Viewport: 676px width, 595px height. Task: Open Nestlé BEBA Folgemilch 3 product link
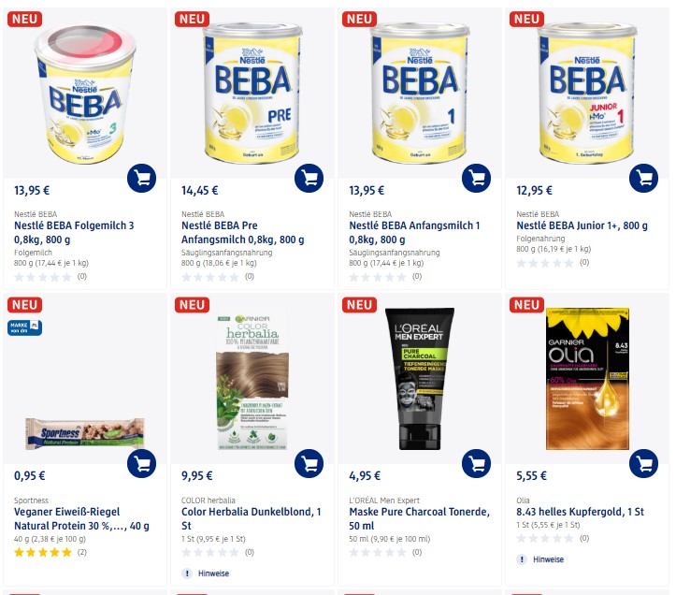pos(74,232)
